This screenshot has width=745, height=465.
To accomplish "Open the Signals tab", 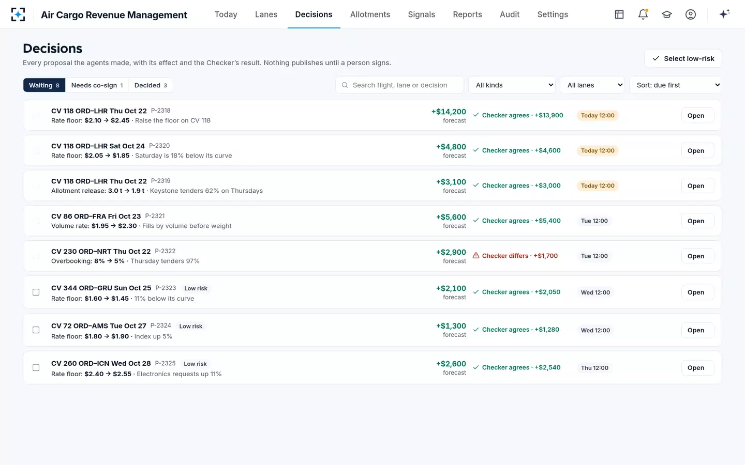I will pos(422,14).
